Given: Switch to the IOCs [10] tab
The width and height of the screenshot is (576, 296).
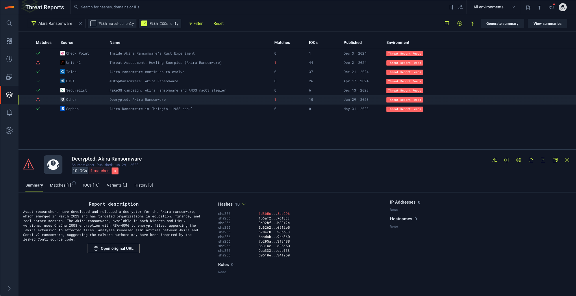Looking at the screenshot, I should pos(91,185).
